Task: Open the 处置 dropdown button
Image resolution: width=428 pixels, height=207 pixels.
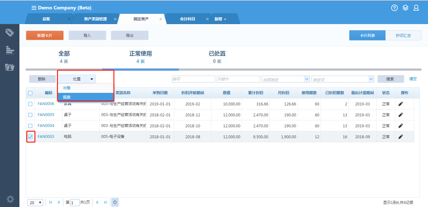Action: (x=77, y=79)
